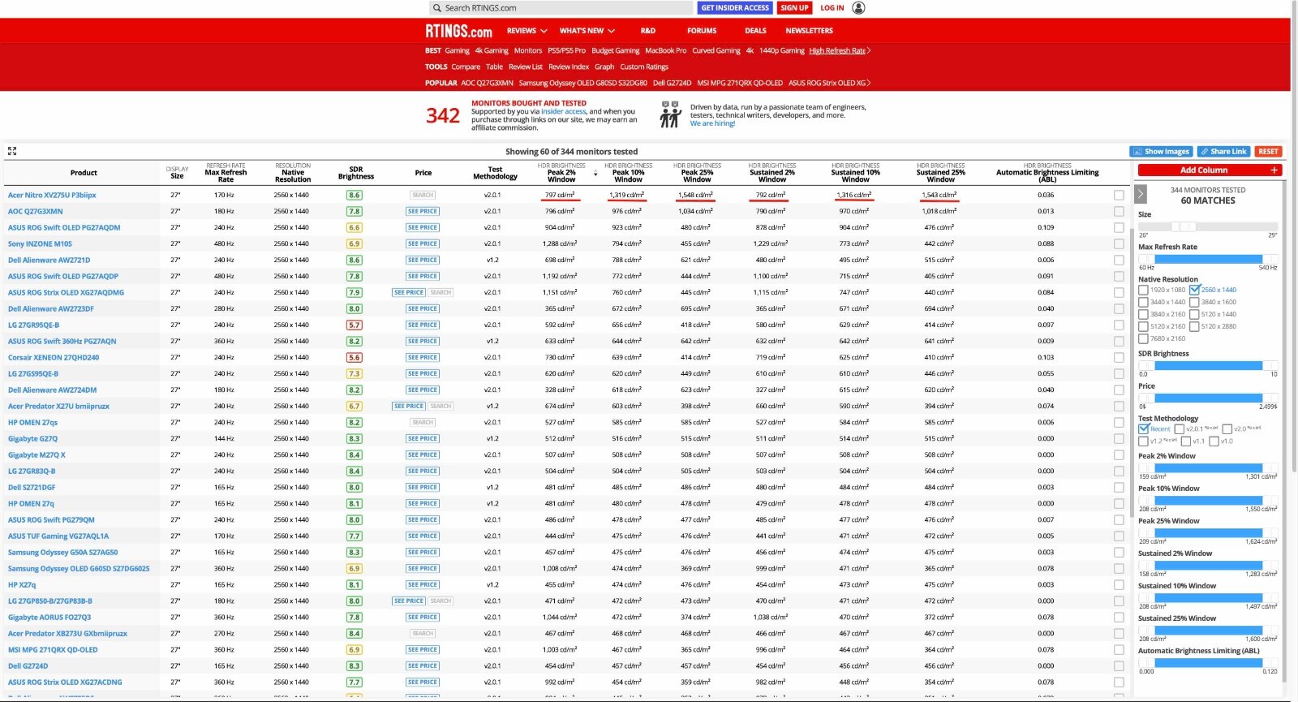Click the plus icon on the Add Column button
The height and width of the screenshot is (702, 1298).
[x=1274, y=170]
